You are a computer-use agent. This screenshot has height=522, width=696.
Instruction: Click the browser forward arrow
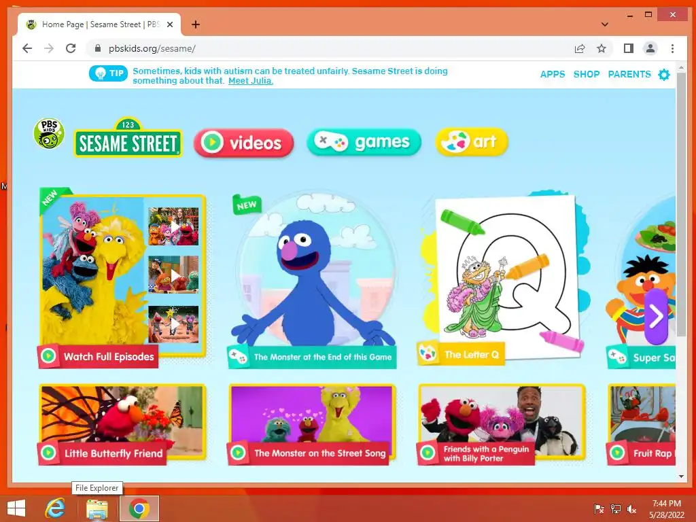point(49,48)
